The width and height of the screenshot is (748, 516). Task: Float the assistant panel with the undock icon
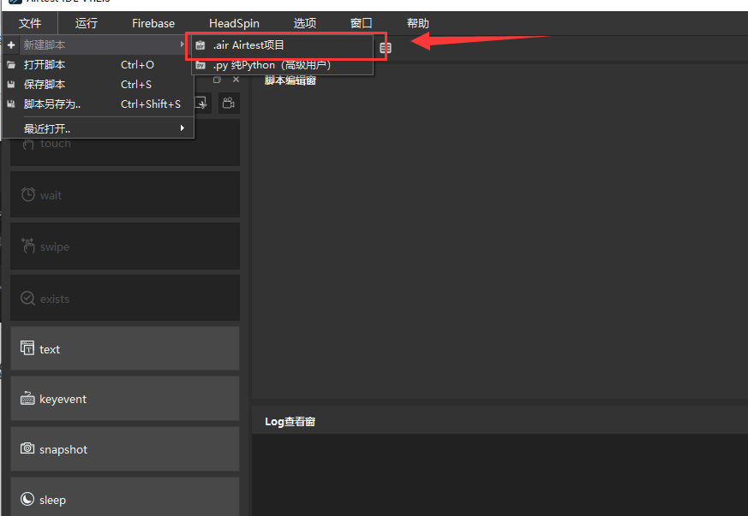click(x=217, y=80)
